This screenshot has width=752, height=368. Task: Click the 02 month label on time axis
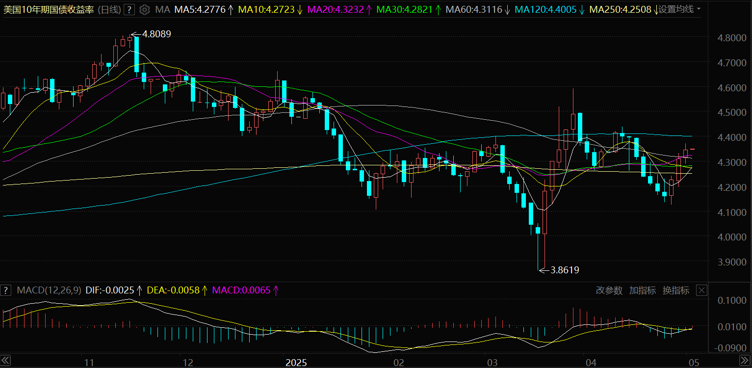[x=399, y=363]
